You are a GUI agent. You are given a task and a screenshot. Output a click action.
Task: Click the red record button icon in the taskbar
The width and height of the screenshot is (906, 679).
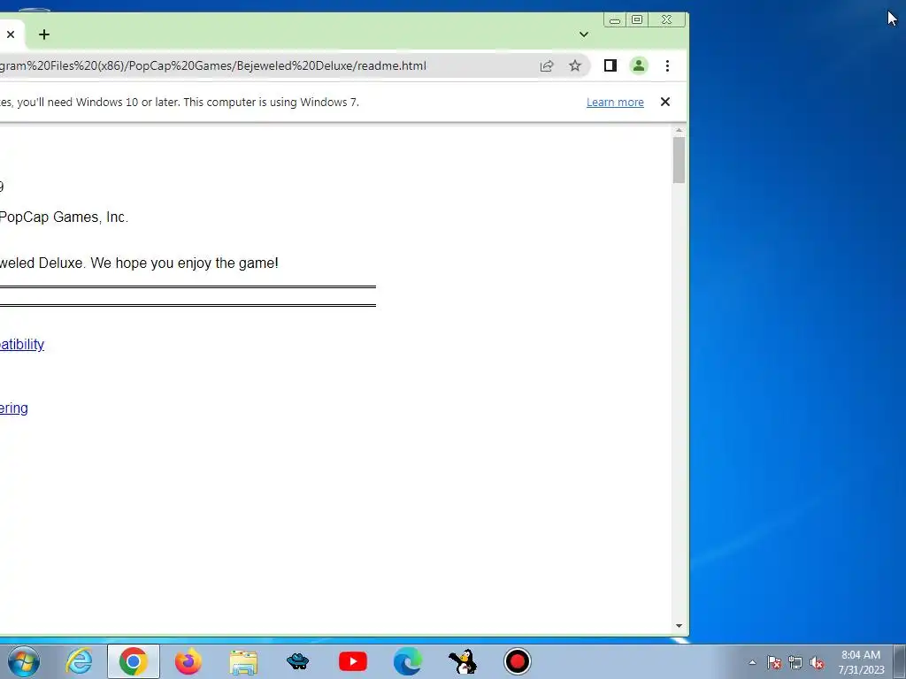pos(517,661)
